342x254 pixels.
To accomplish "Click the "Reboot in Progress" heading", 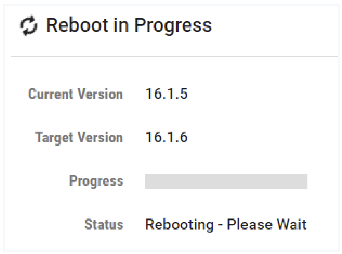I will click(x=128, y=25).
